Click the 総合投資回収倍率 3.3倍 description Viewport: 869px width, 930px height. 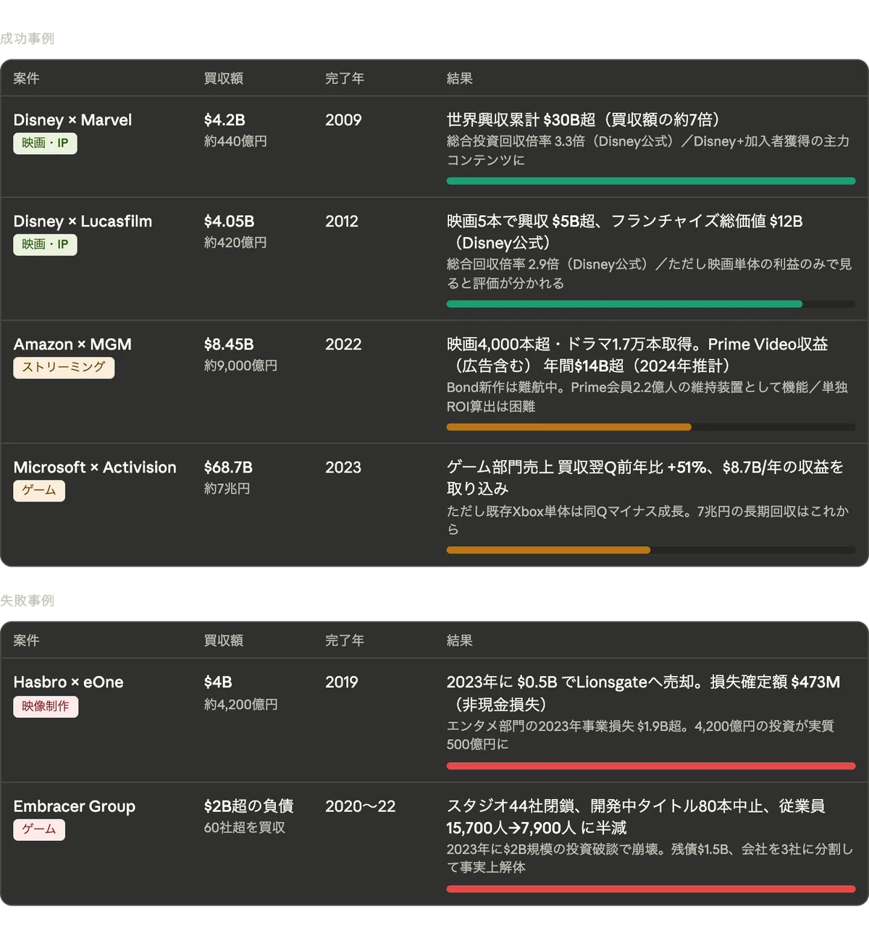(x=648, y=151)
